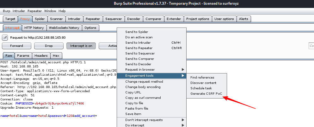
Task: Choose Copy as curl command
Action: pyautogui.click(x=151, y=98)
